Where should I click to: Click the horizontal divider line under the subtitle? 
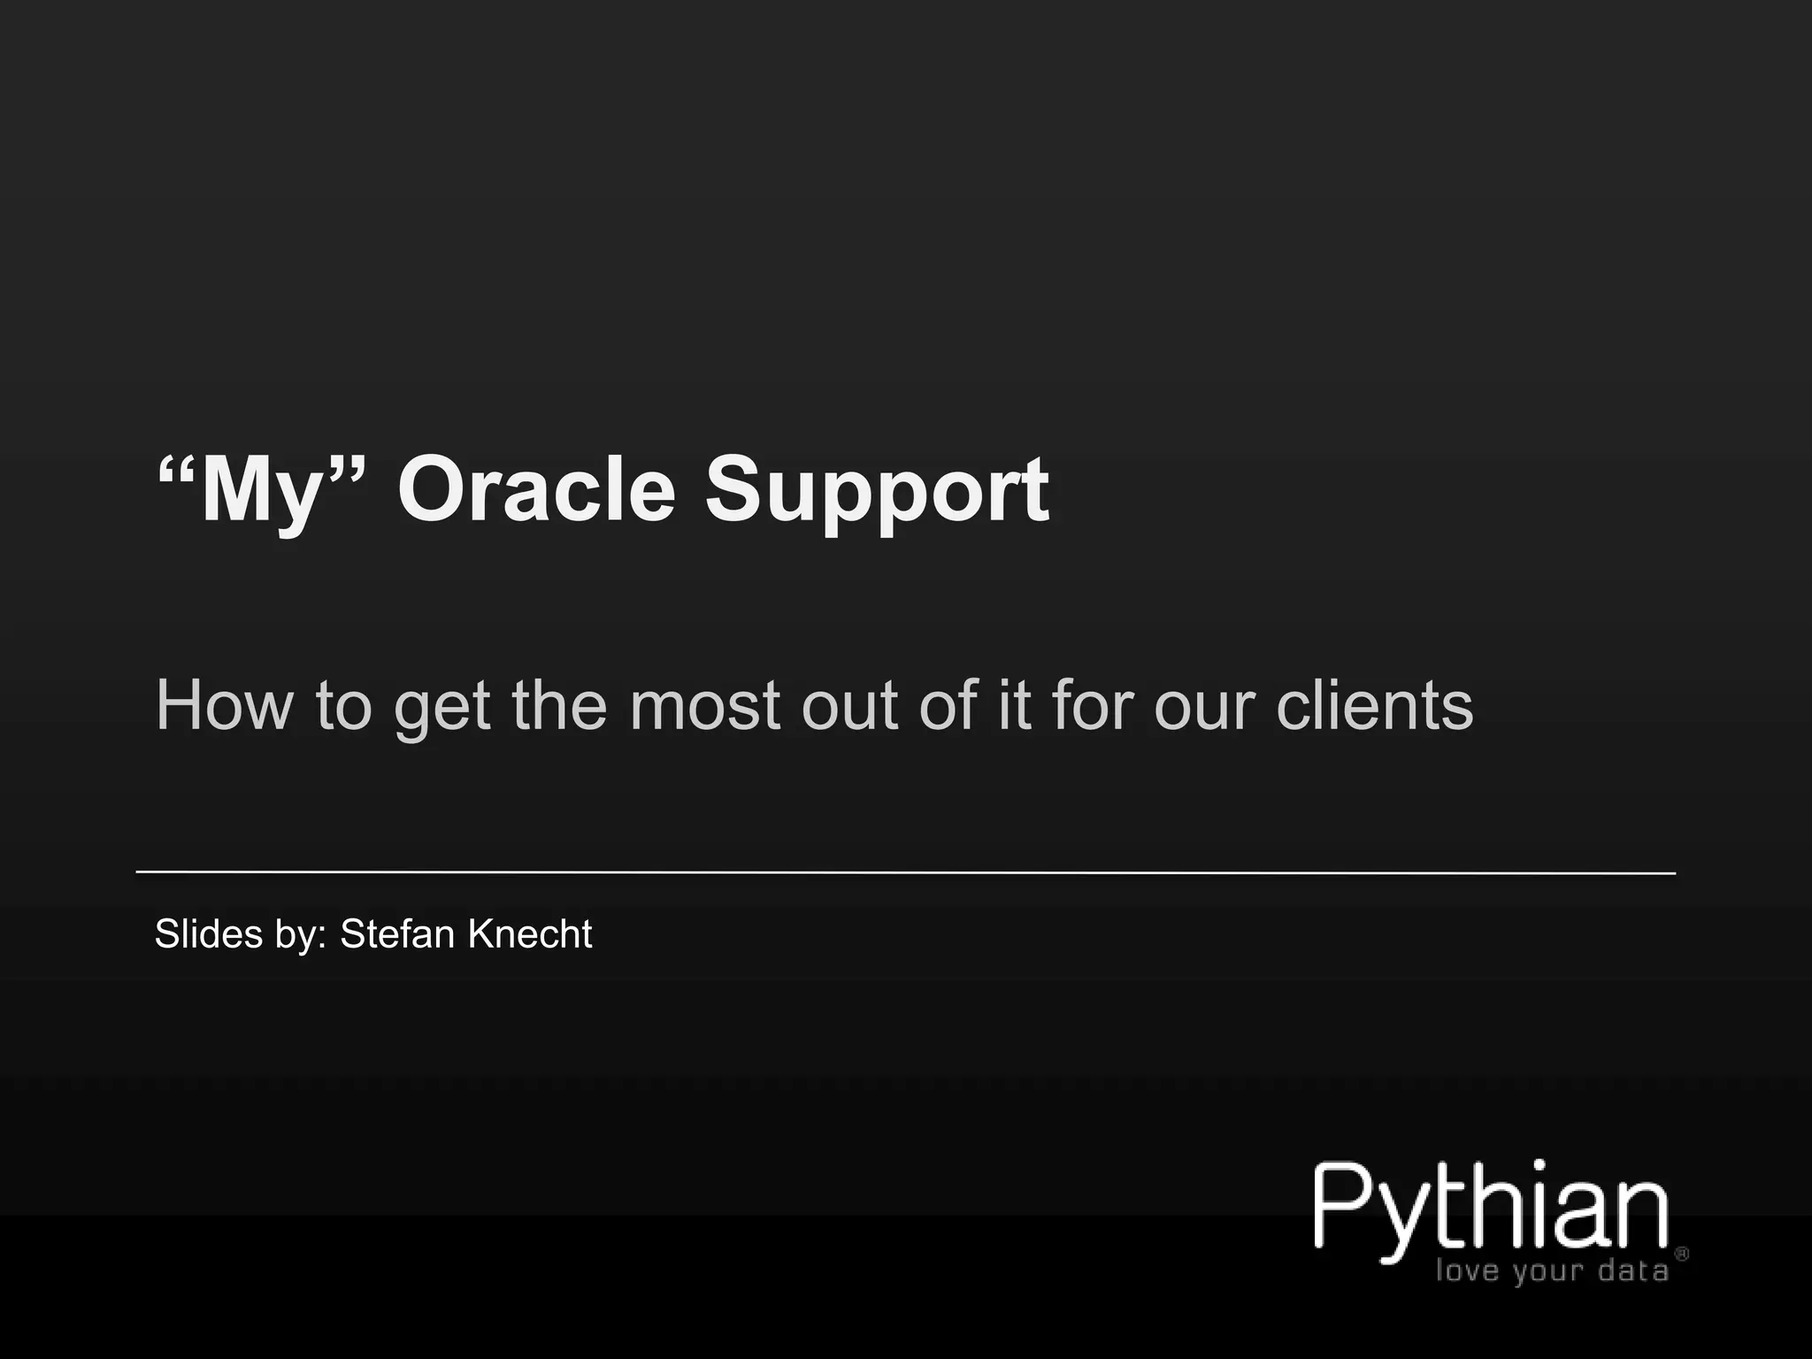click(906, 872)
